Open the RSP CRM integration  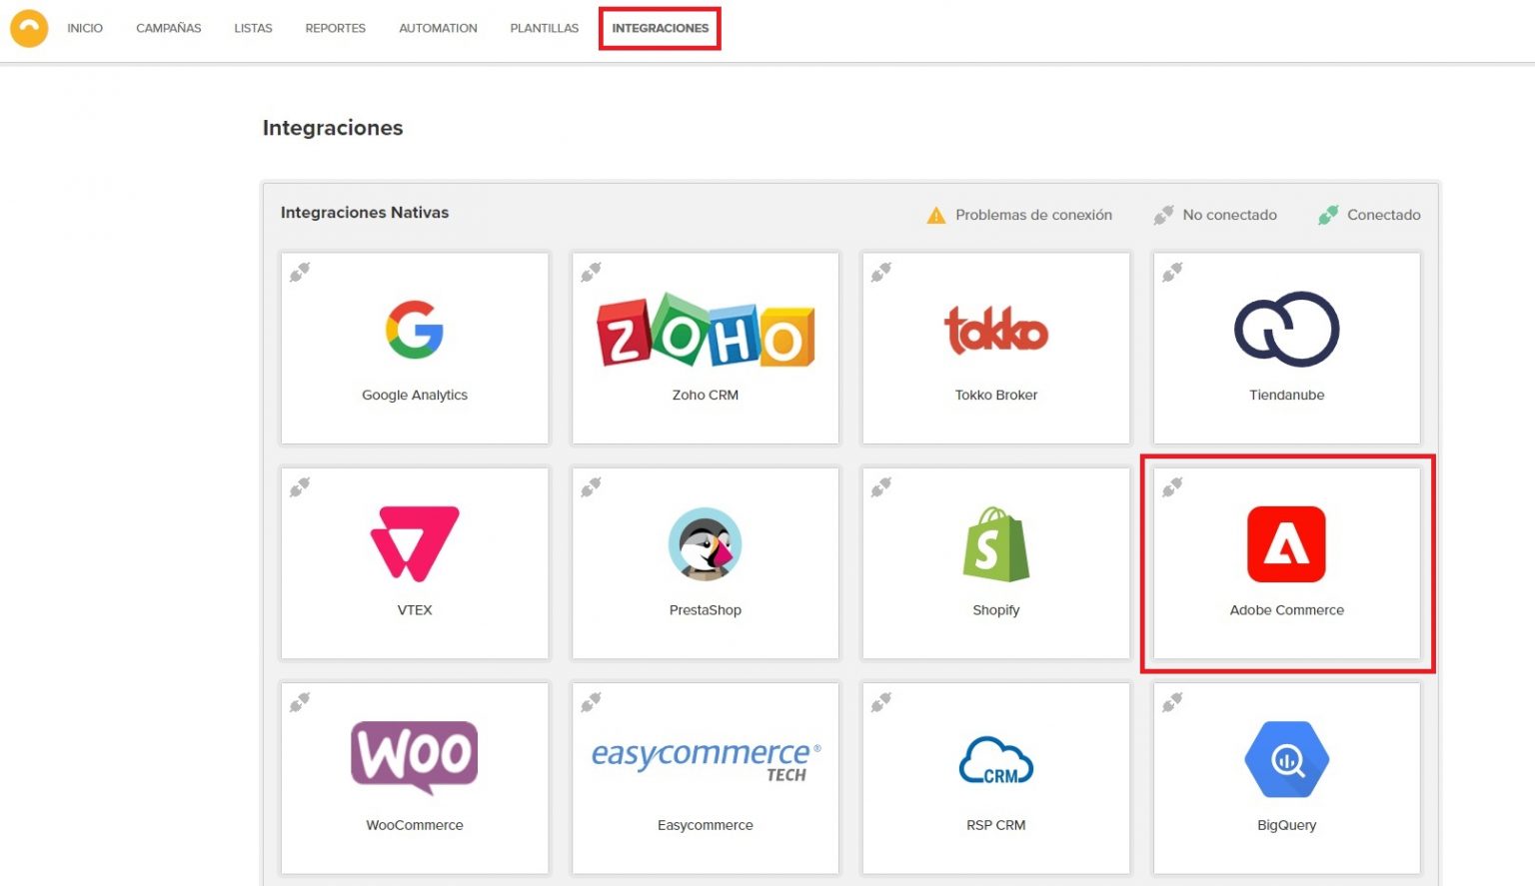click(995, 777)
